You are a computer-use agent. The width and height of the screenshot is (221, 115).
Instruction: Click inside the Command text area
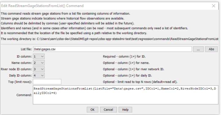pos(125,95)
